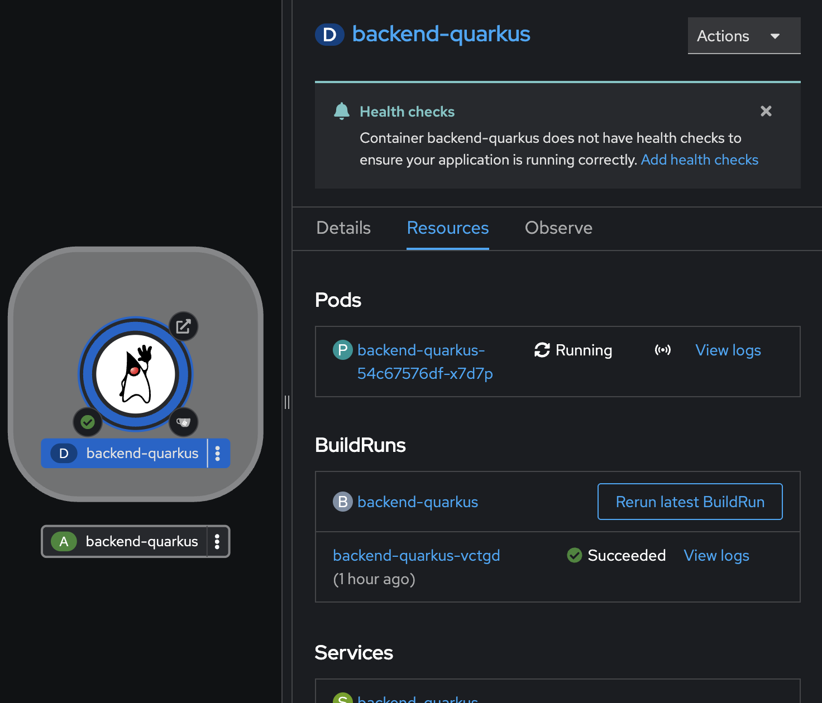Switch to the Observe tab
The height and width of the screenshot is (703, 822).
click(x=558, y=228)
